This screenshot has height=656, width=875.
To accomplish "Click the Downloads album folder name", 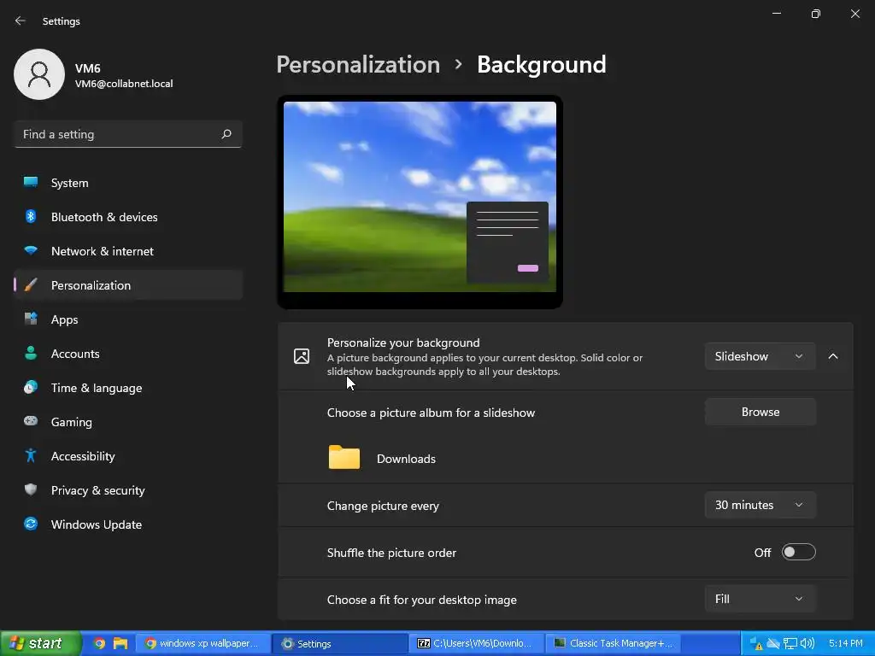I will [x=406, y=459].
